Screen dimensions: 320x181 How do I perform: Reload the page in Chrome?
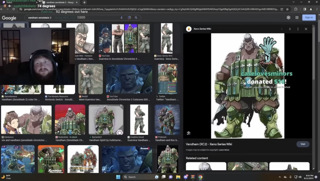(14, 9)
